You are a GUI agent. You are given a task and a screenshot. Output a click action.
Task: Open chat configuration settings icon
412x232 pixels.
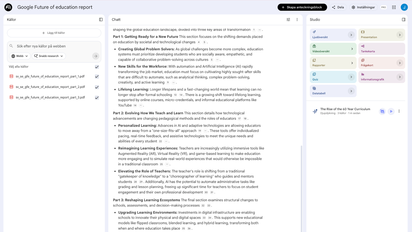(288, 19)
